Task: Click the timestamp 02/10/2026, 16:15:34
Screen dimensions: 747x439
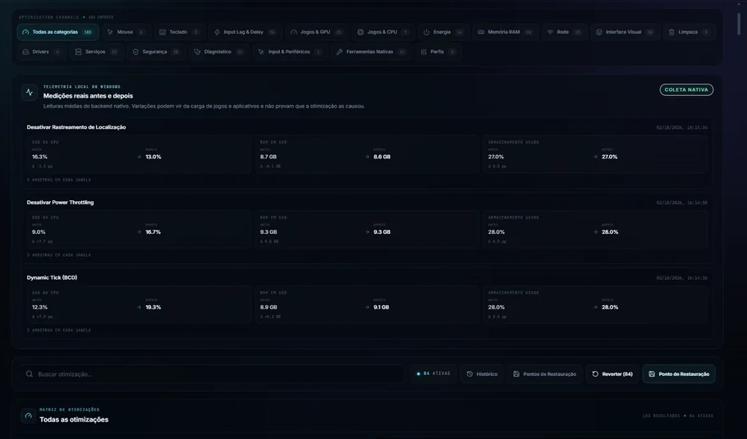Action: 681,128
